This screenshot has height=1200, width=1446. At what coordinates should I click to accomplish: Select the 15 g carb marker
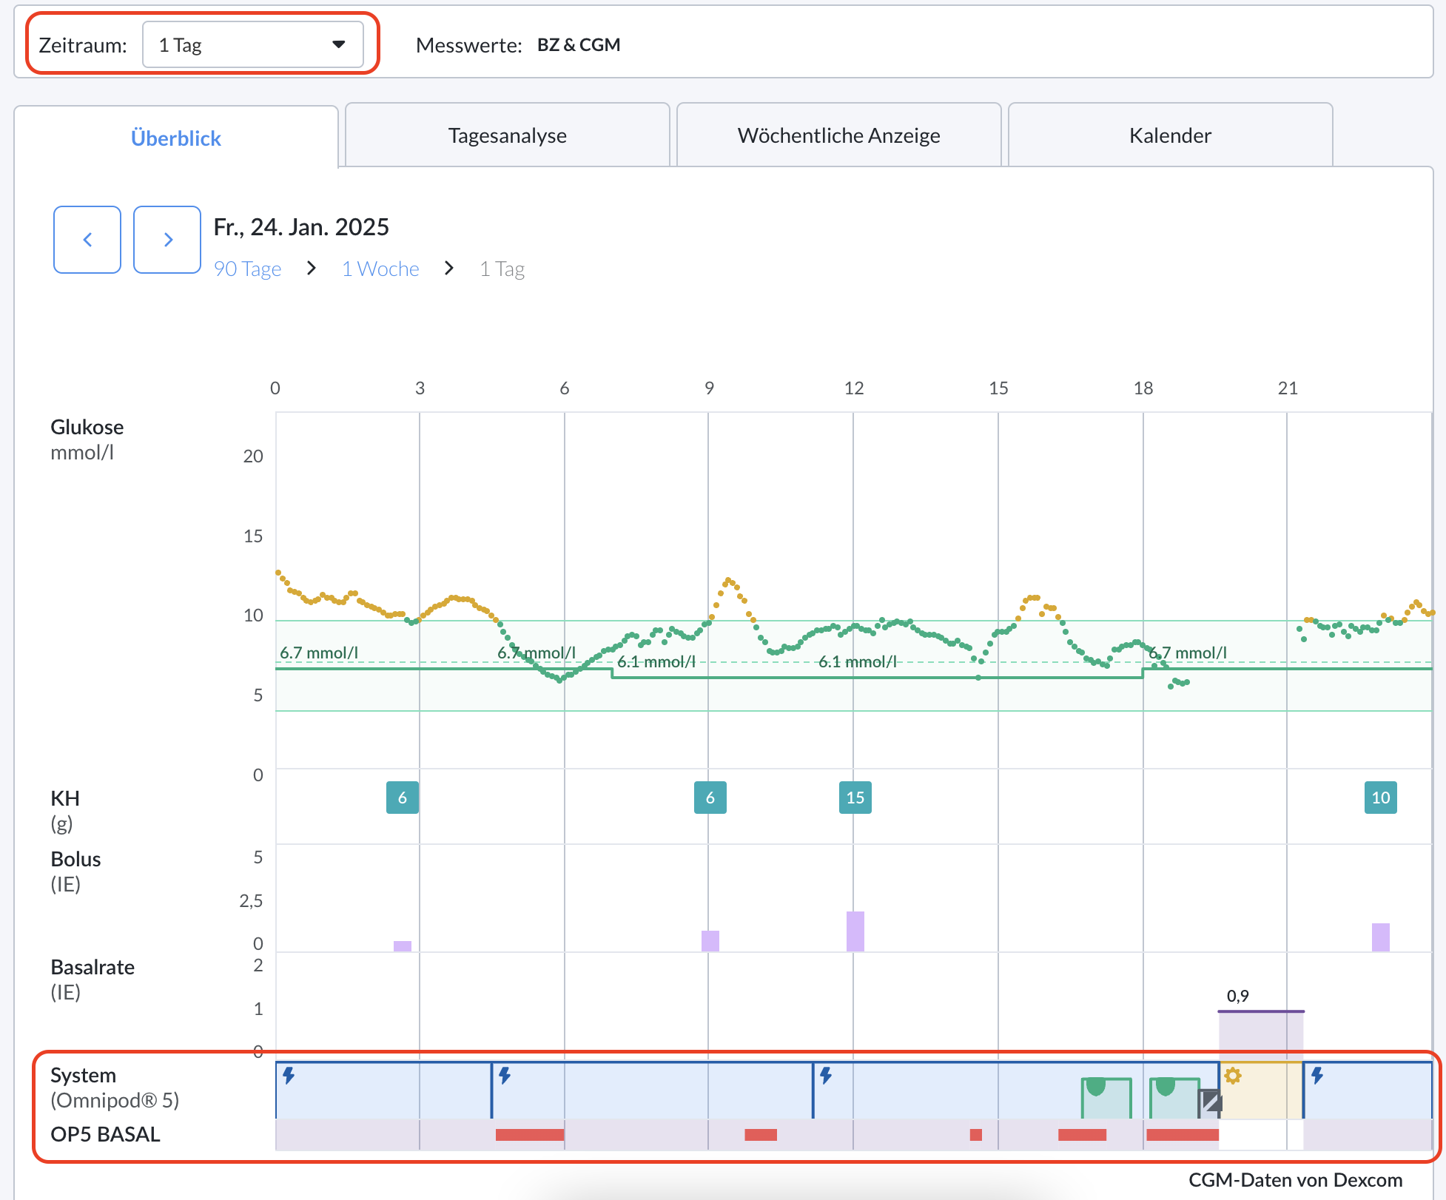click(x=855, y=798)
